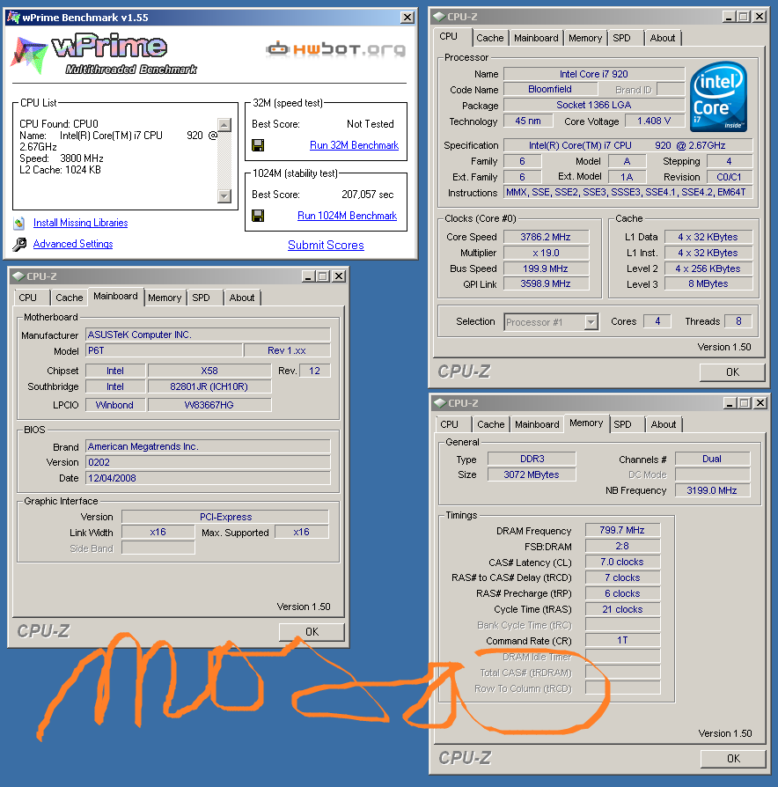Click the BIOS Date 12/04/2008 value
The width and height of the screenshot is (778, 787).
pyautogui.click(x=208, y=478)
